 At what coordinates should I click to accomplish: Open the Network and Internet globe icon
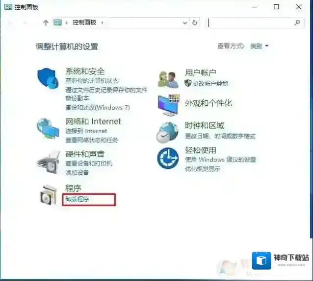(x=48, y=129)
